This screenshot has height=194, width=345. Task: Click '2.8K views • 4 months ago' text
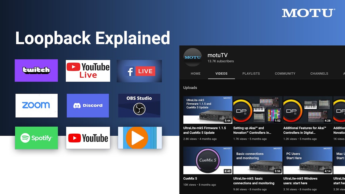pyautogui.click(x=200, y=139)
